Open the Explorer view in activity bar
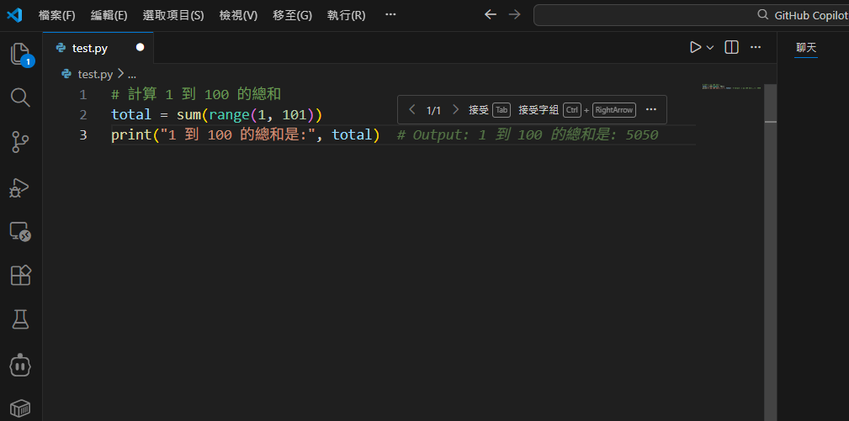This screenshot has width=849, height=421. click(21, 54)
